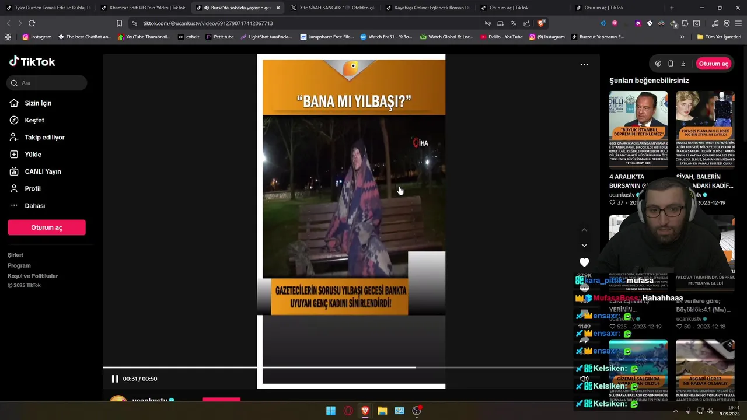The width and height of the screenshot is (747, 420).
Task: Switch to Khamzat Edit tab
Action: [143, 8]
